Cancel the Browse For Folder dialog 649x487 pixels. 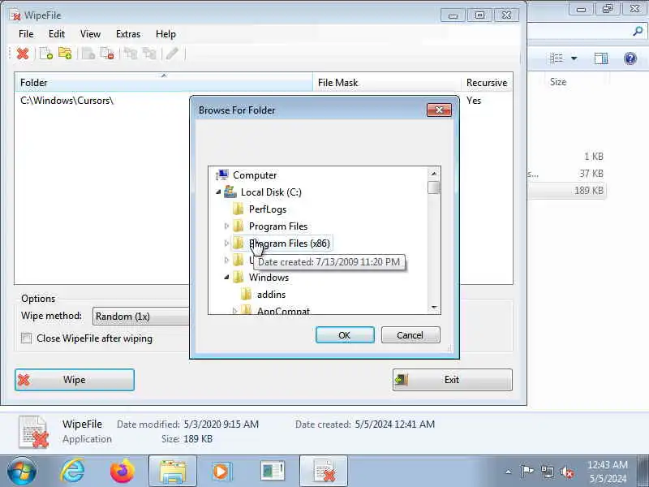[x=410, y=335]
